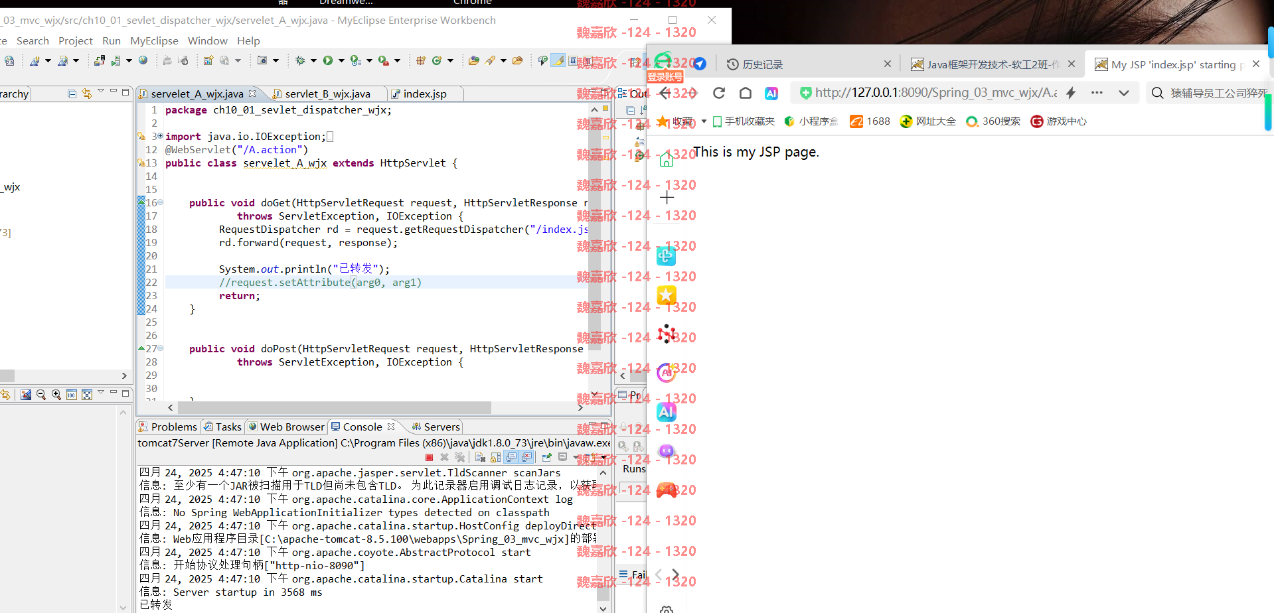The width and height of the screenshot is (1274, 613).
Task: Toggle Show Console on standard output change
Action: [511, 457]
